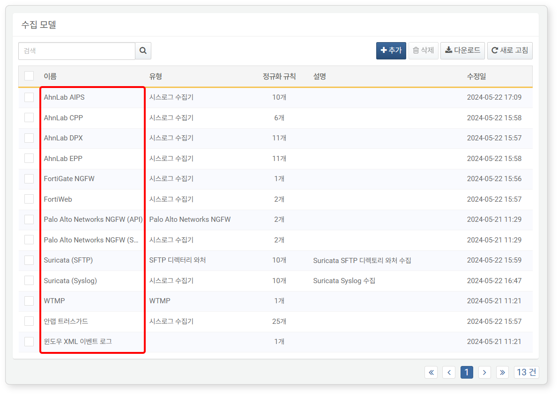
Task: Focus the 검색 search input field
Action: [x=77, y=51]
